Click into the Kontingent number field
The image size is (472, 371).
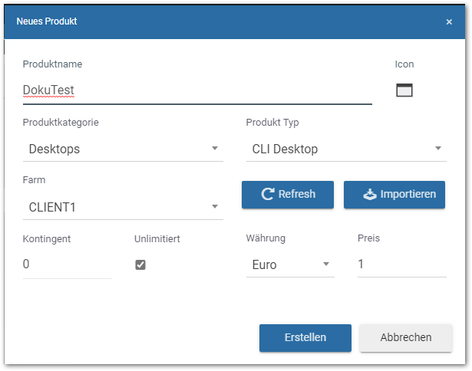pos(67,264)
